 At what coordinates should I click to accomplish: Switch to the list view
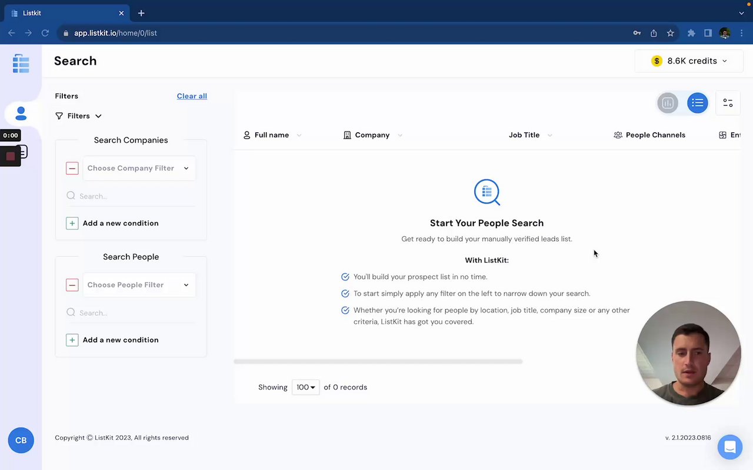[698, 103]
